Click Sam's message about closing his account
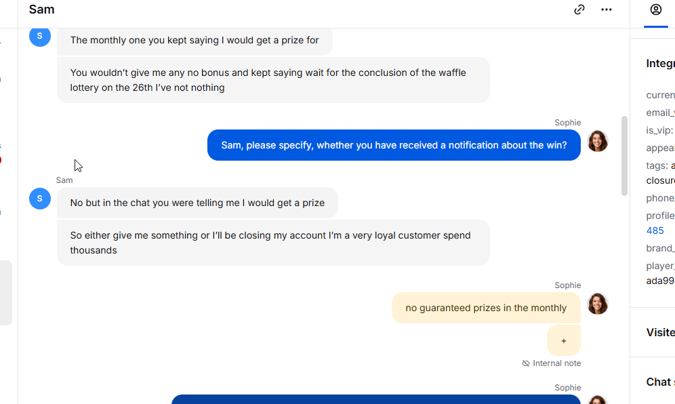The height and width of the screenshot is (404, 675). (x=272, y=243)
